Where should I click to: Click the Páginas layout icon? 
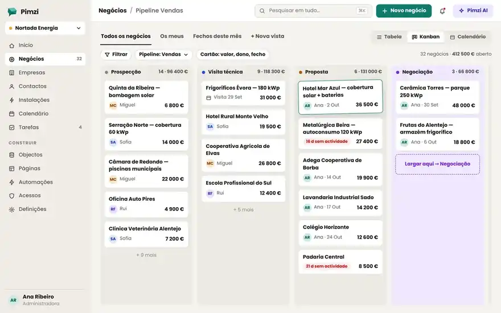click(12, 168)
